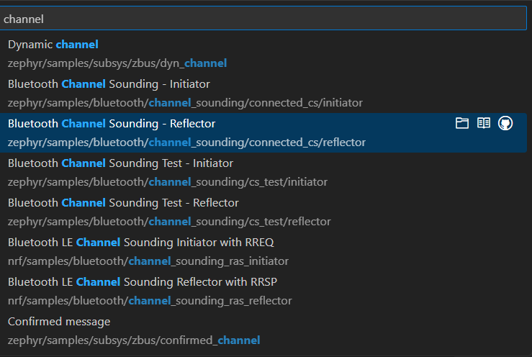Open the GitHub icon on highlighted row
This screenshot has height=357, width=532.
pos(505,124)
